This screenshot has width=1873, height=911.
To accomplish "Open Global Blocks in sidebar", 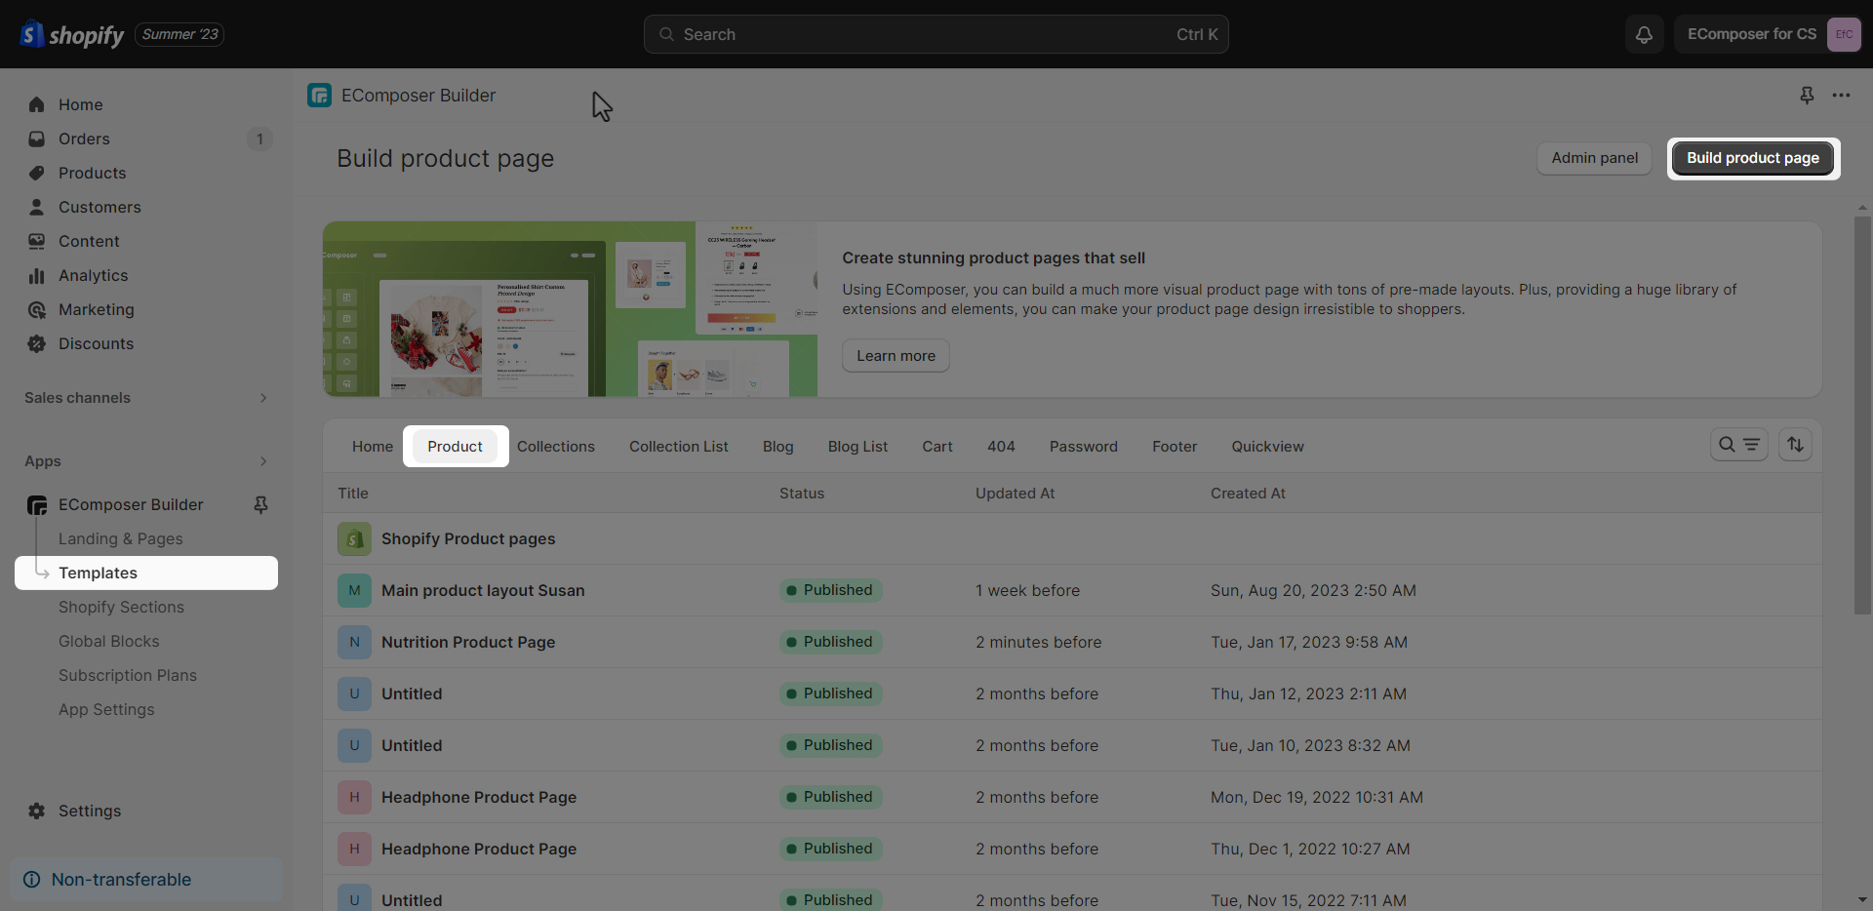I will pyautogui.click(x=109, y=641).
